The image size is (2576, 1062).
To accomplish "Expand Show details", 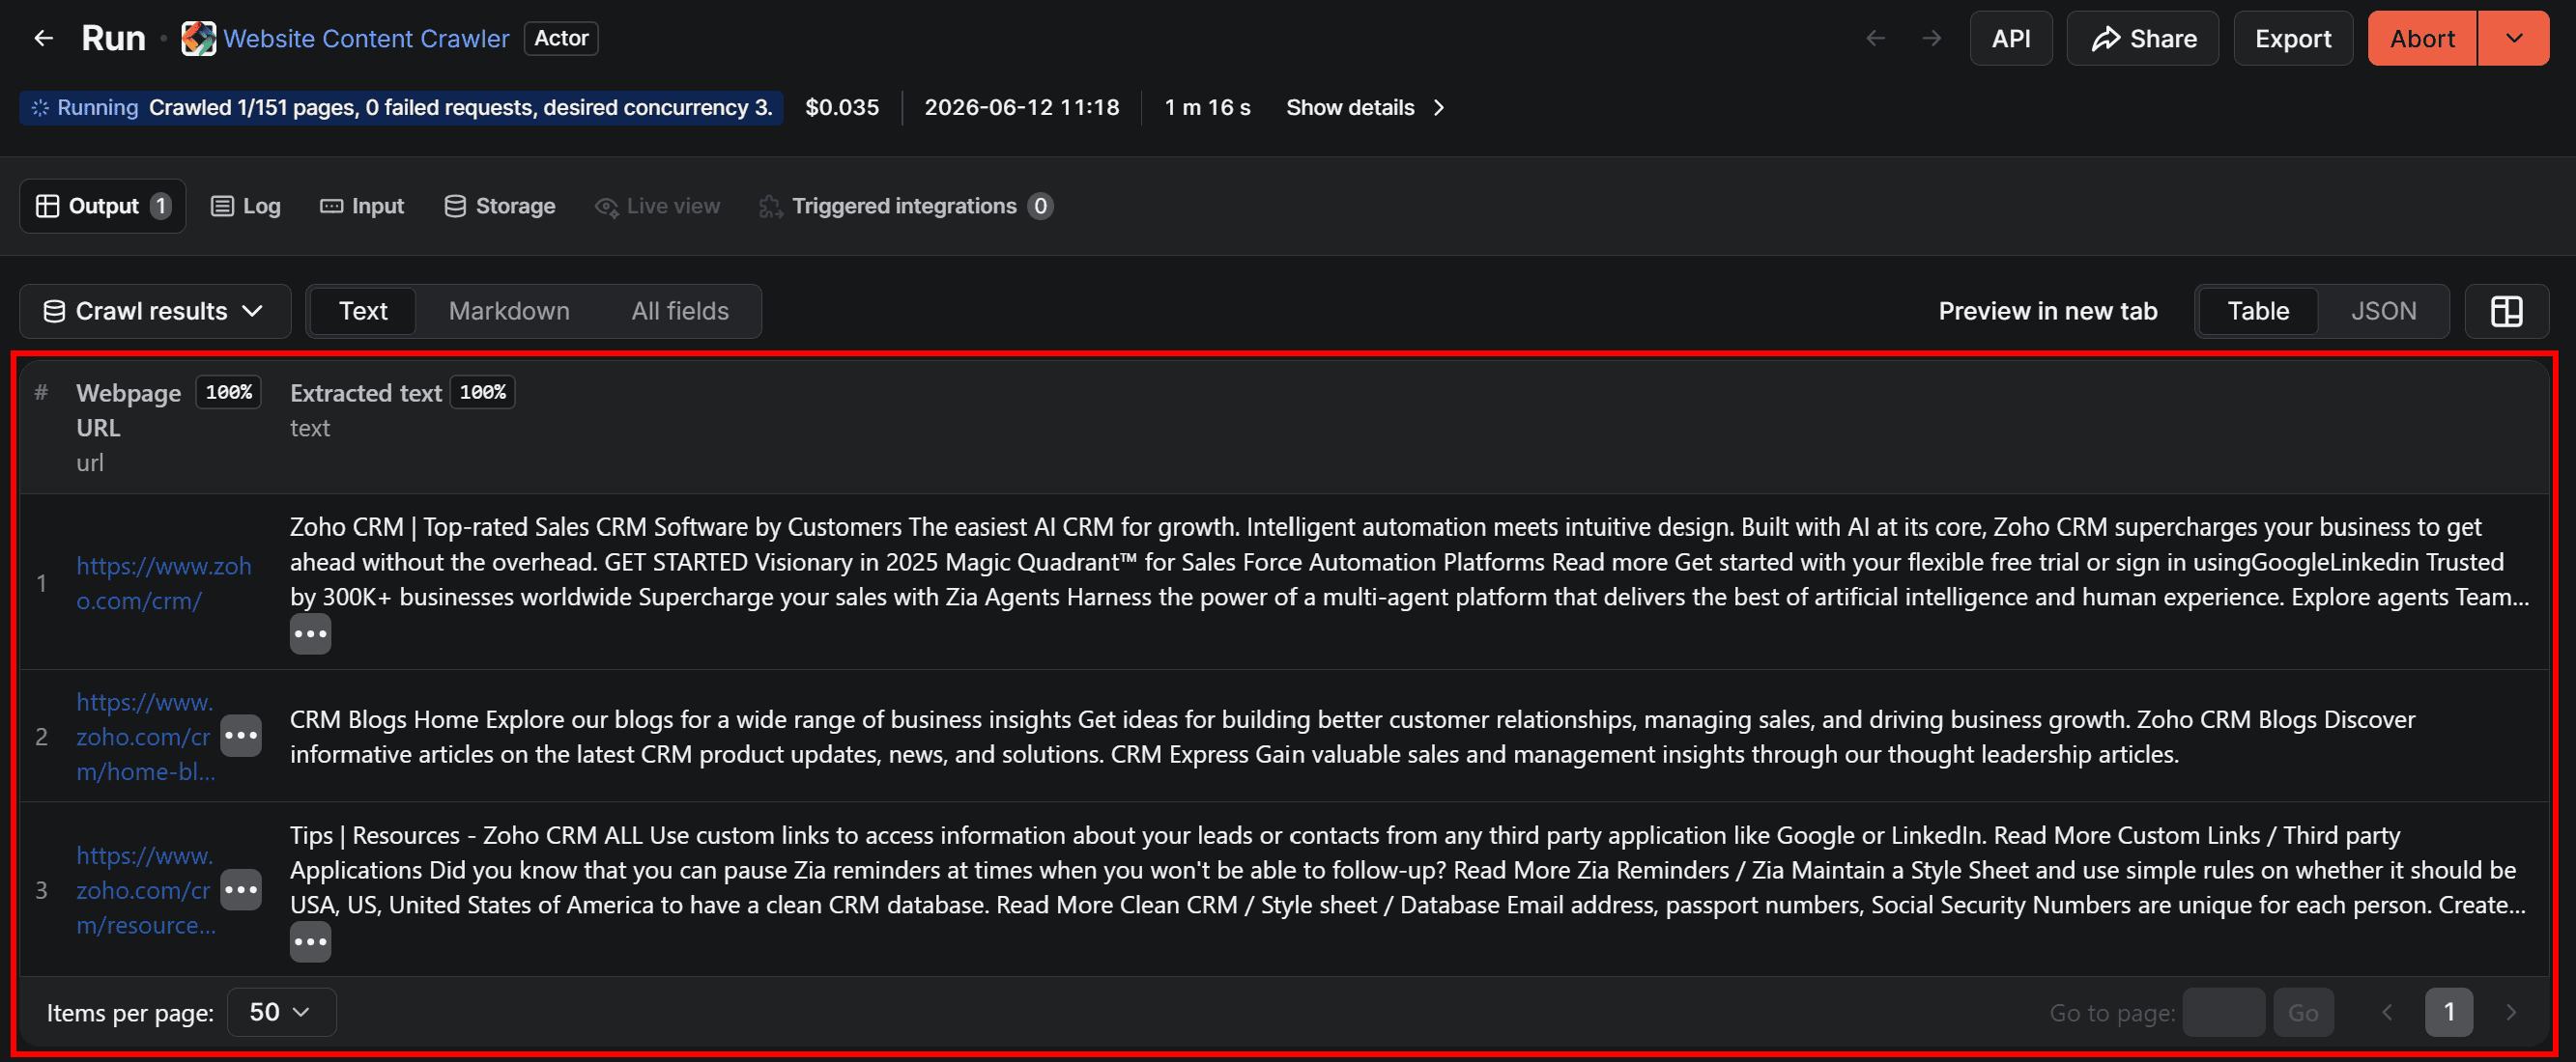I will (1365, 107).
